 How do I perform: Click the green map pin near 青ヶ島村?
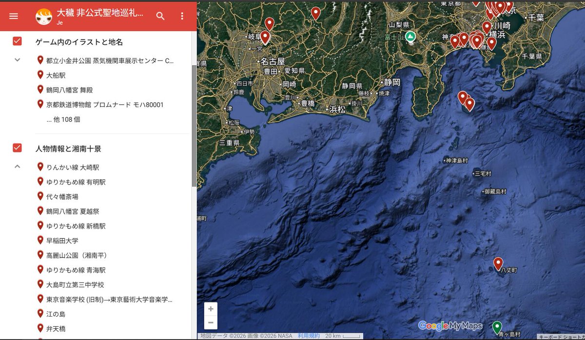coord(497,328)
